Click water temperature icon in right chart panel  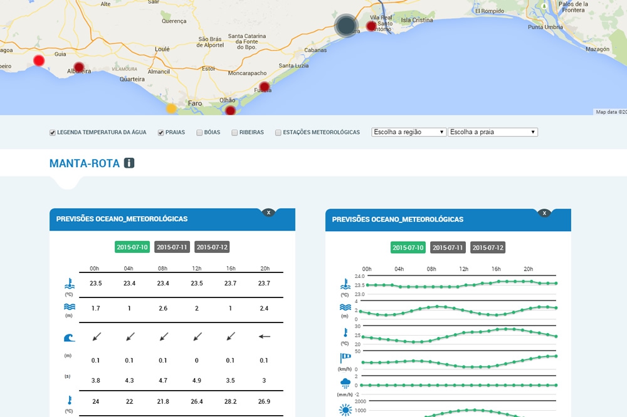coord(345,284)
